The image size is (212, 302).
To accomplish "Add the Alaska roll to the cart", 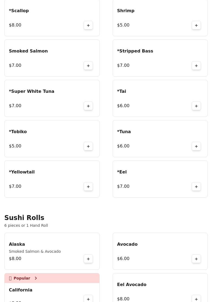I will click(x=88, y=259).
